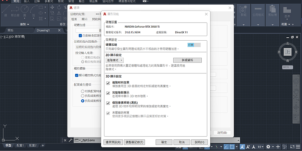
Task: Click the command line wrench customize icon
Action: point(70,140)
